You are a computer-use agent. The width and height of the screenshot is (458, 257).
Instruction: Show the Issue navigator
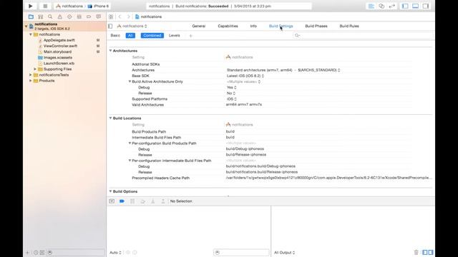pos(60,17)
